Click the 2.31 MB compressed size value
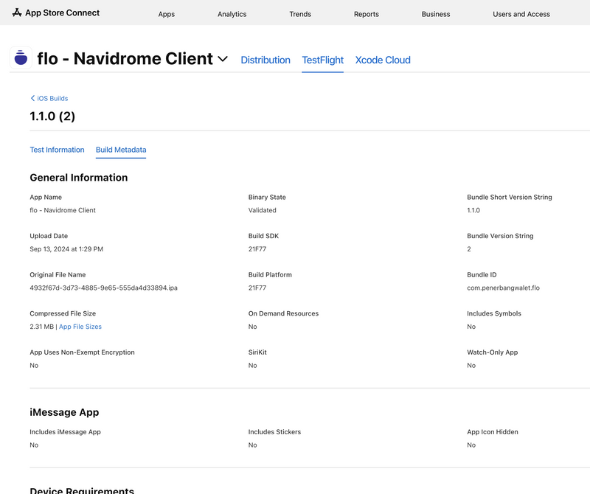 click(x=42, y=327)
